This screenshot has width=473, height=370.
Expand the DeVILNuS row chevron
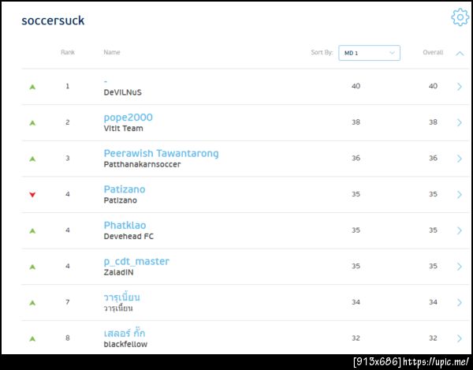click(459, 87)
